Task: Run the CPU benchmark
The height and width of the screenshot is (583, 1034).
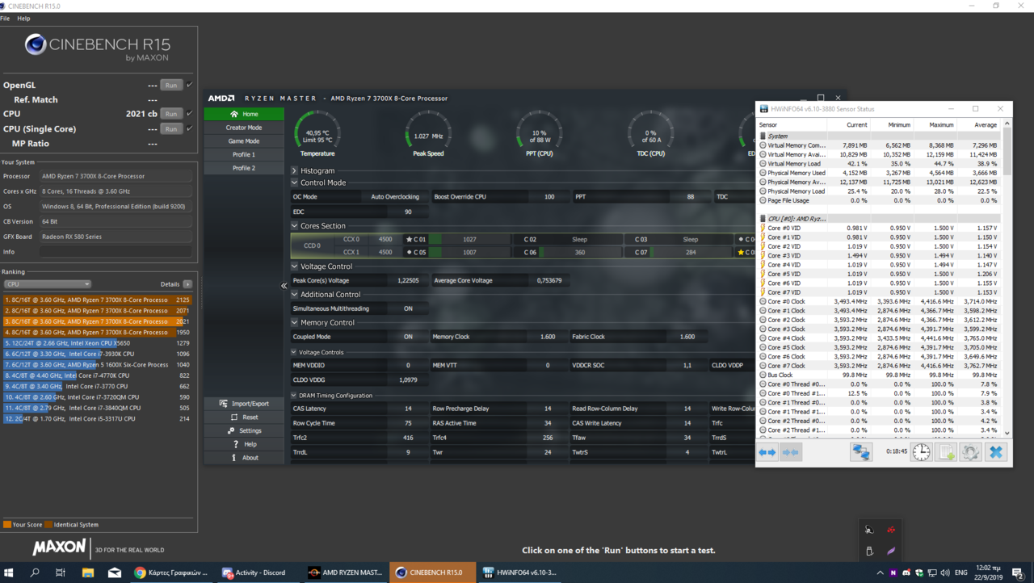Action: click(170, 114)
